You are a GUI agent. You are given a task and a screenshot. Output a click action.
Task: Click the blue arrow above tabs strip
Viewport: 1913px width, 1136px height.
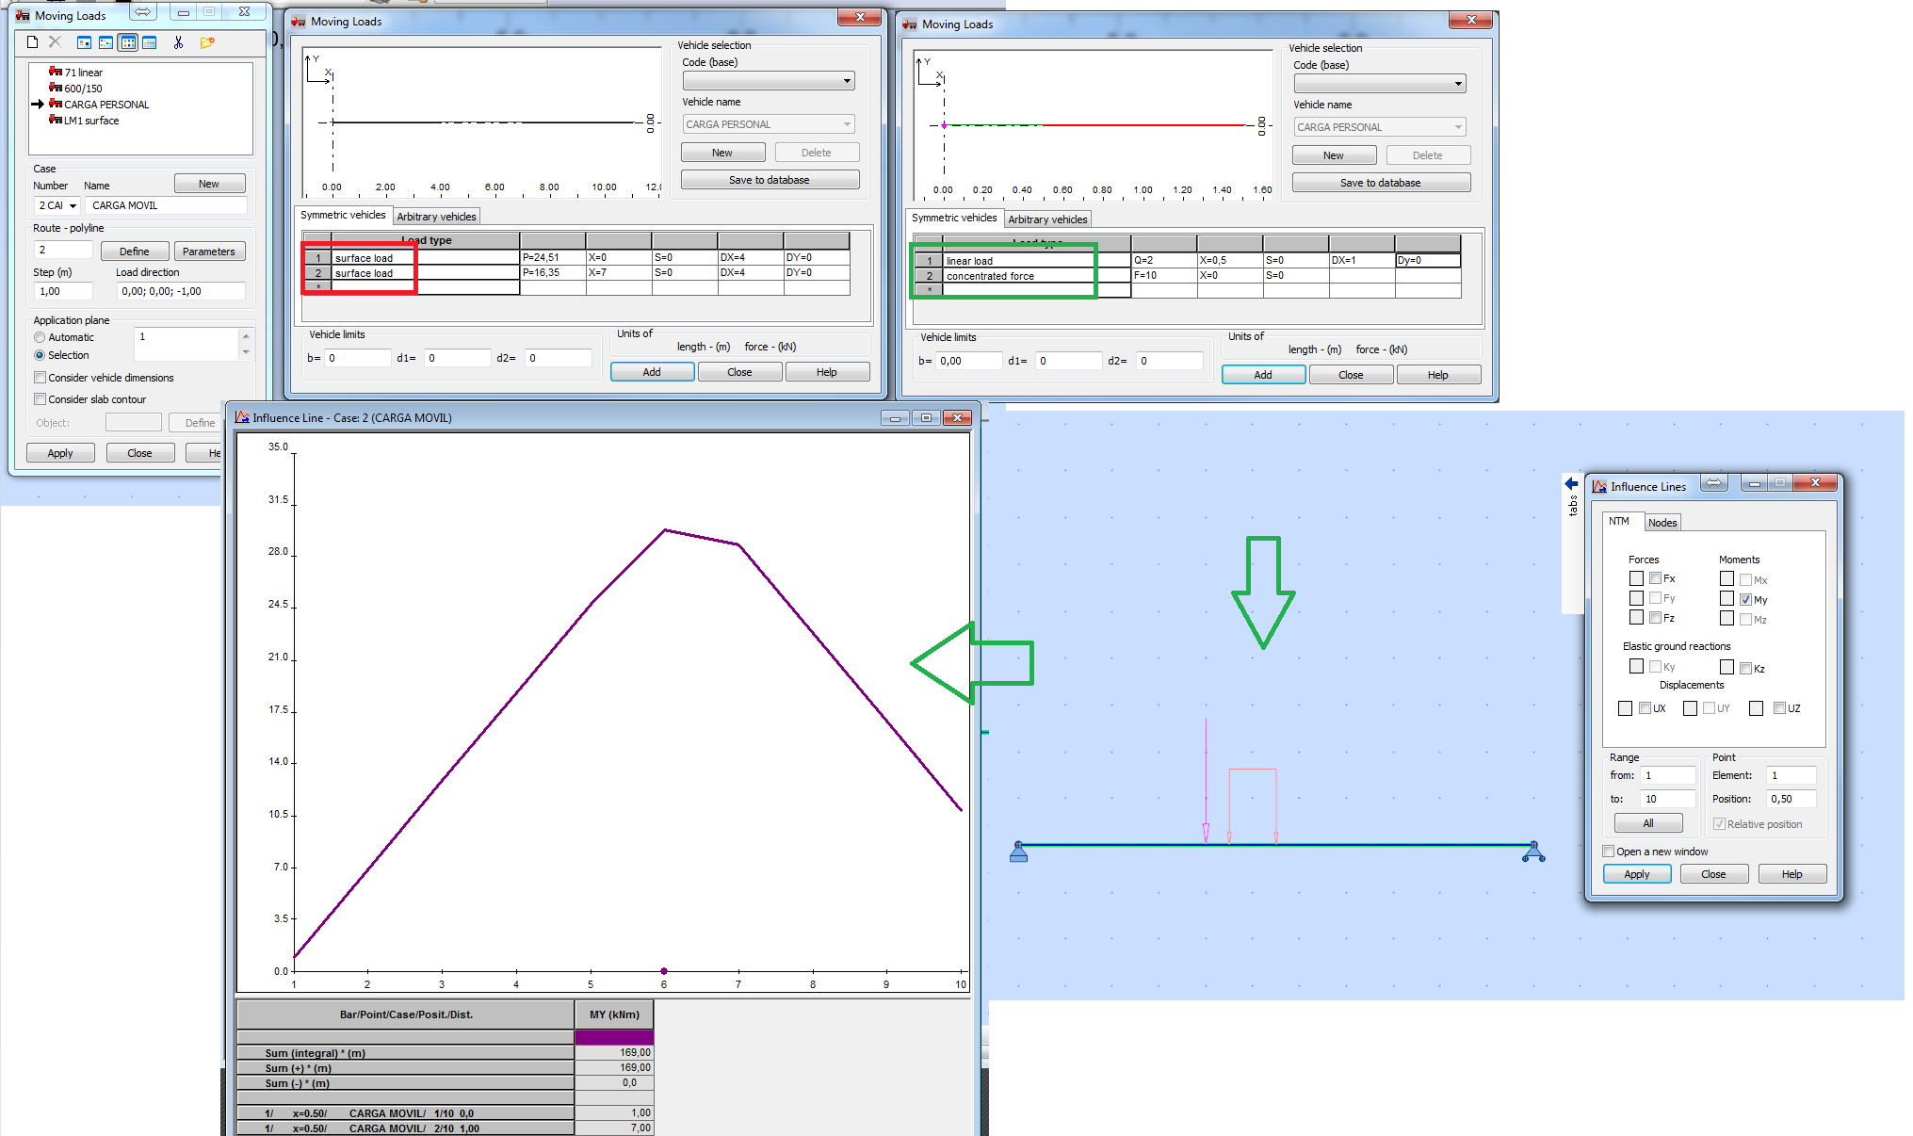click(x=1571, y=483)
